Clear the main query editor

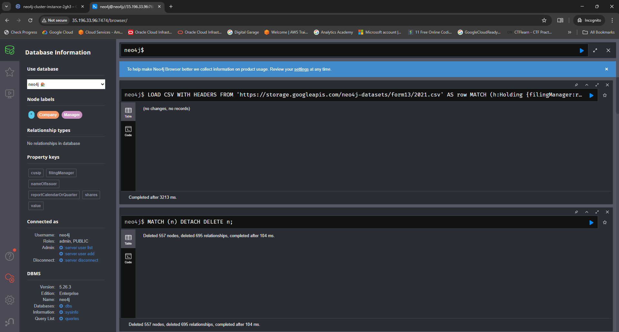pyautogui.click(x=608, y=50)
